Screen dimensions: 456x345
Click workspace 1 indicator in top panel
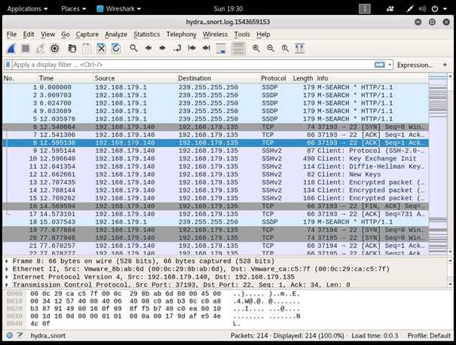click(x=365, y=9)
